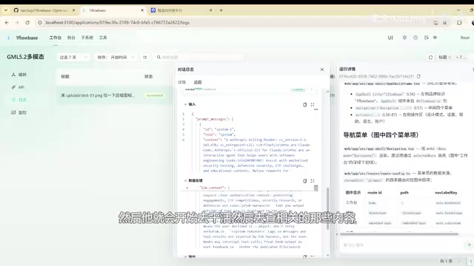Screen dimensions: 474x266
Task: Open the orchestration sidebar item with person icon
Action: point(19,75)
